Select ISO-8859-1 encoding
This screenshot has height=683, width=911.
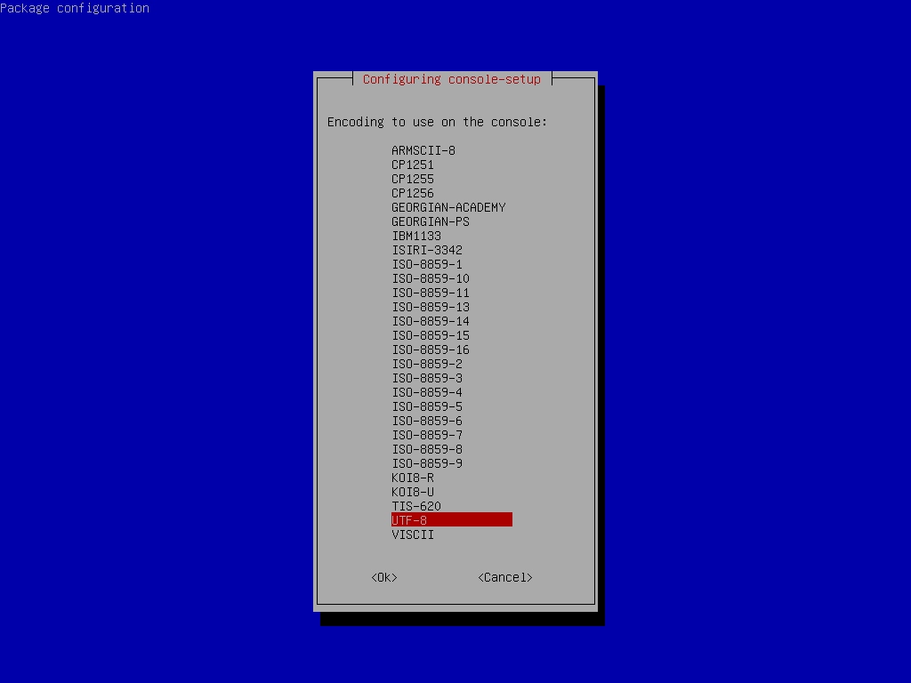427,264
